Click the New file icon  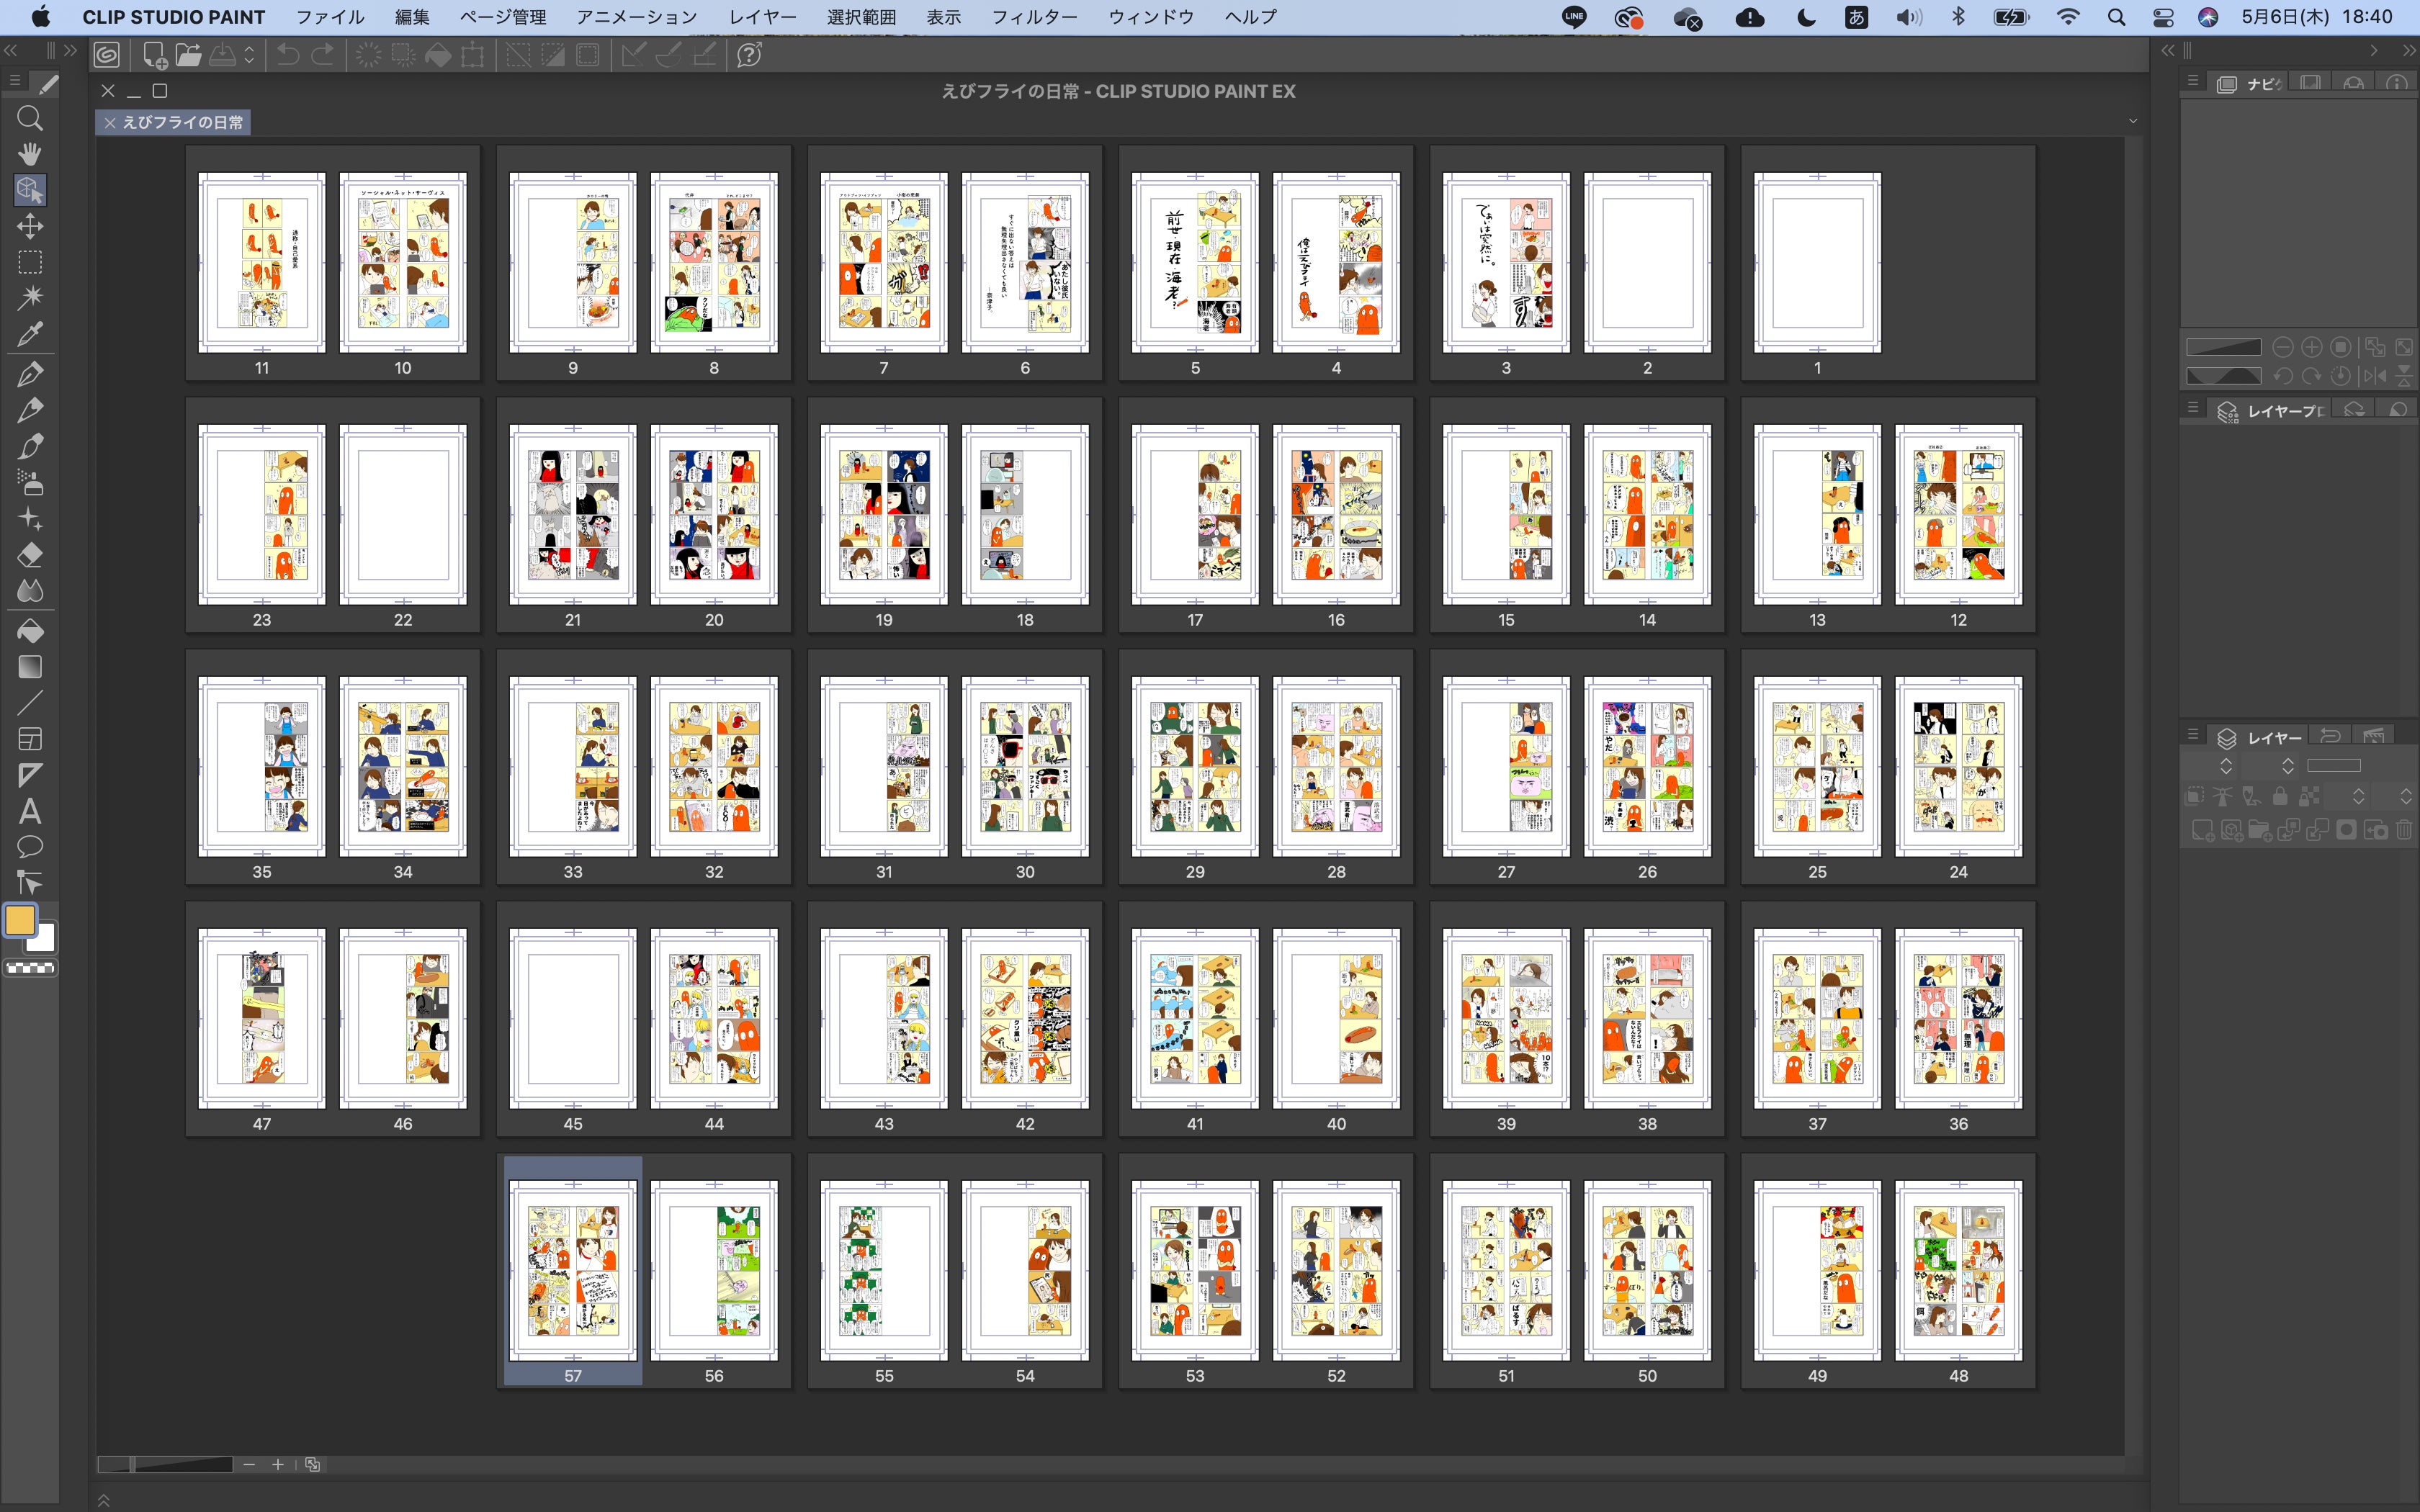point(154,55)
